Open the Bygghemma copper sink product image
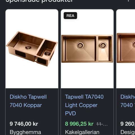 [x=32, y=49]
